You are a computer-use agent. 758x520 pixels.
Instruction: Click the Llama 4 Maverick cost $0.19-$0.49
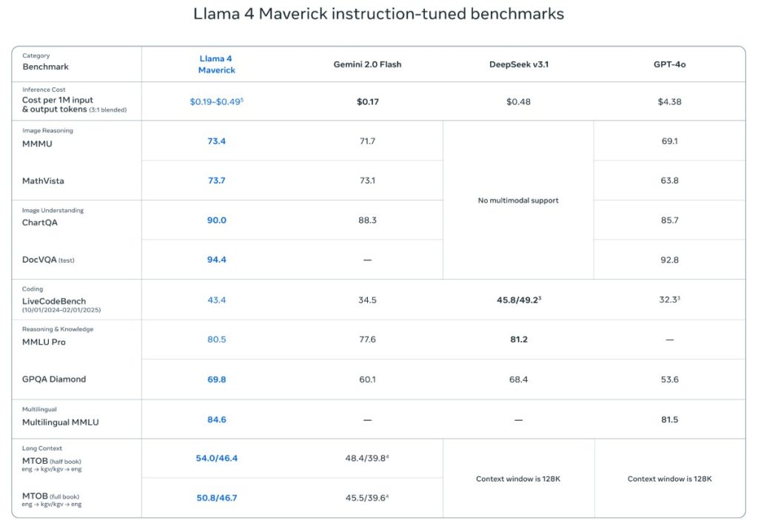coord(216,101)
